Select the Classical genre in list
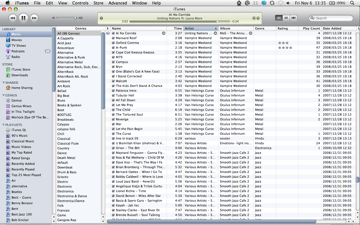360x225 pixels. click(64, 139)
